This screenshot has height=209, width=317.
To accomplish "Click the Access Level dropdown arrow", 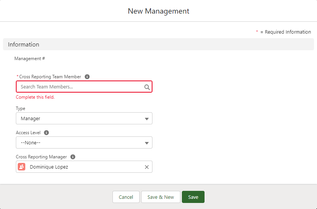I will pyautogui.click(x=147, y=143).
